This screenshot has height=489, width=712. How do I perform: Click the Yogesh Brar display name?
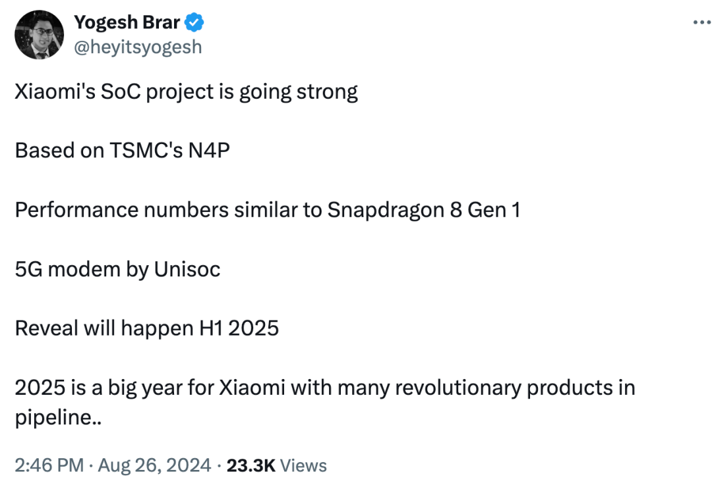(127, 23)
